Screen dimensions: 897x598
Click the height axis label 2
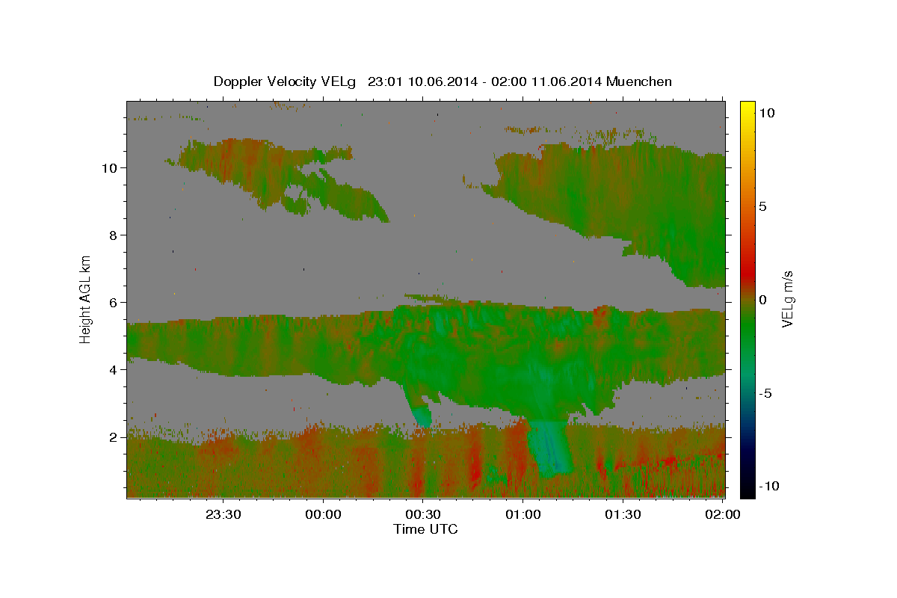[x=113, y=437]
